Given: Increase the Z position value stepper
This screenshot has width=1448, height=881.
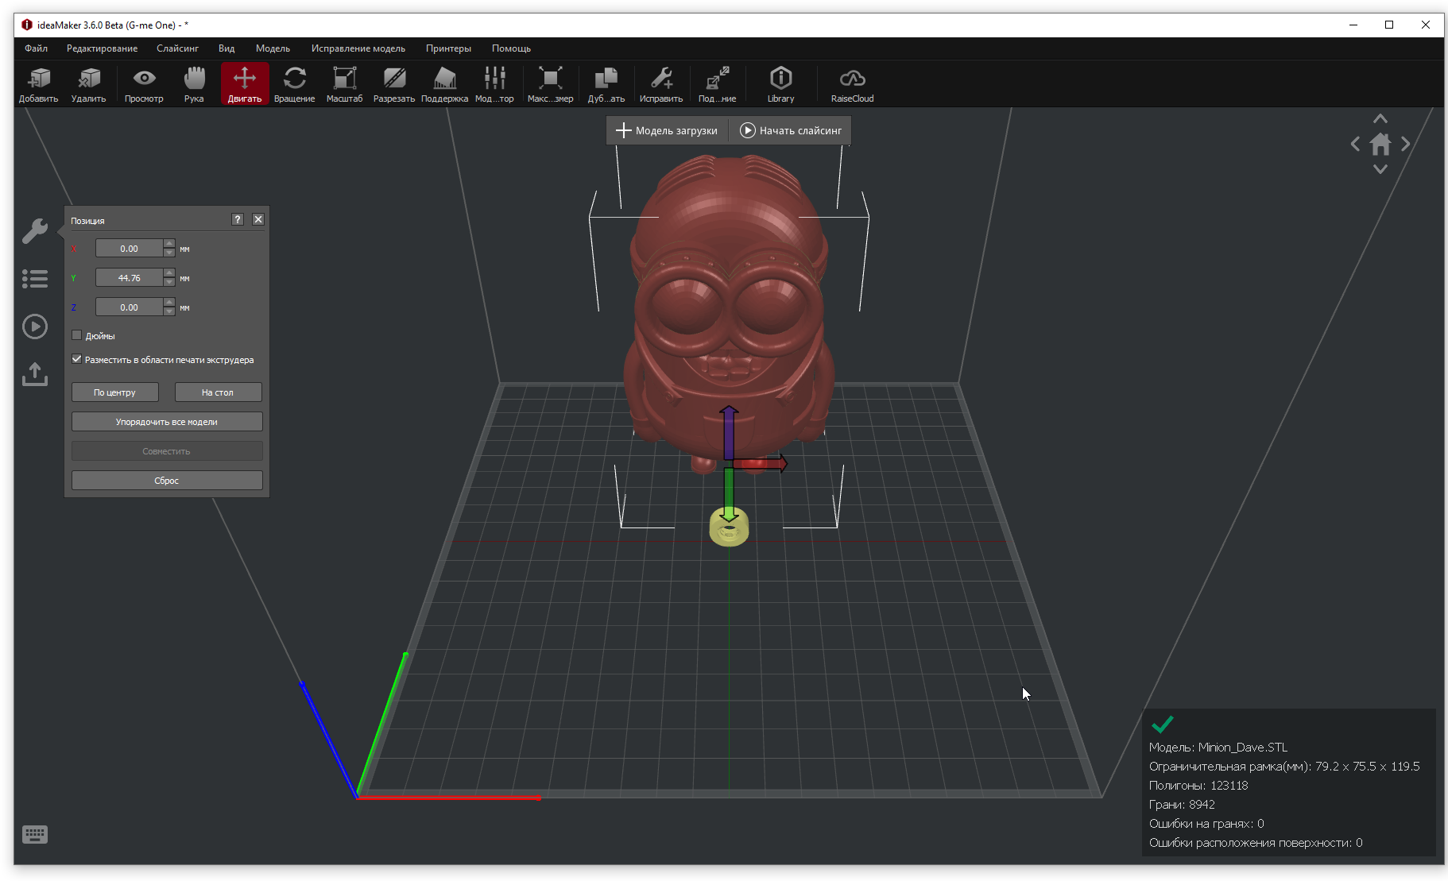Looking at the screenshot, I should tap(168, 303).
